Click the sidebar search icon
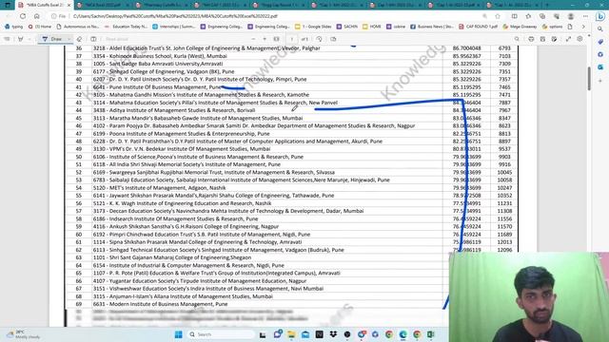Image resolution: width=609 pixels, height=342 pixels. coord(600,29)
